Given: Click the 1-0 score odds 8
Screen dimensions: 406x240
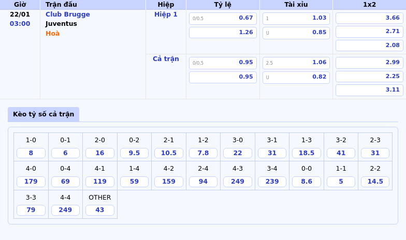Looking at the screenshot, I should (31, 153).
